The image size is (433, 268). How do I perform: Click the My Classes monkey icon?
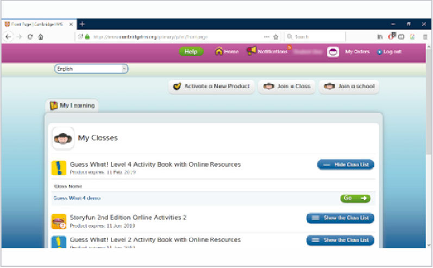pos(63,138)
